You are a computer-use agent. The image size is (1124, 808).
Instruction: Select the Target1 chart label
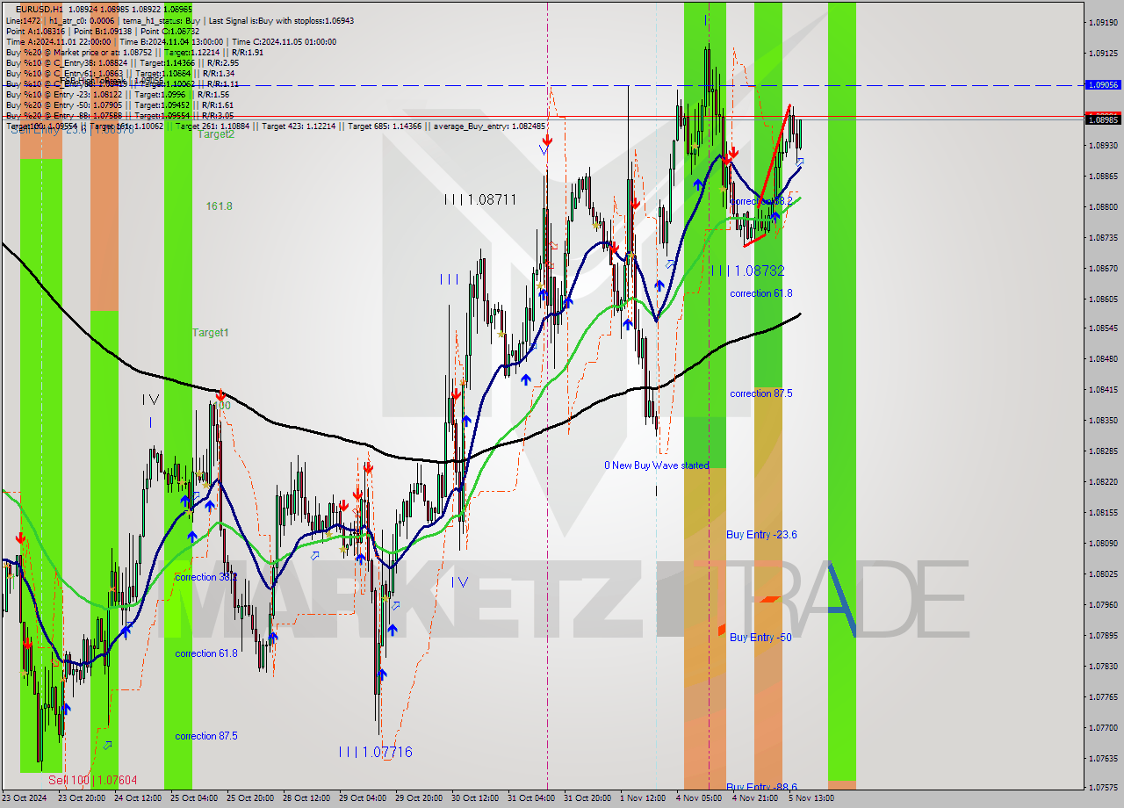[x=211, y=333]
